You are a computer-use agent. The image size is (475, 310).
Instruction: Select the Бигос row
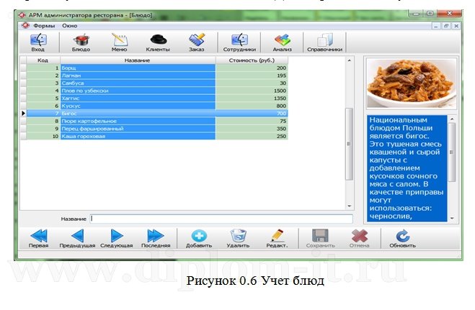coord(157,114)
